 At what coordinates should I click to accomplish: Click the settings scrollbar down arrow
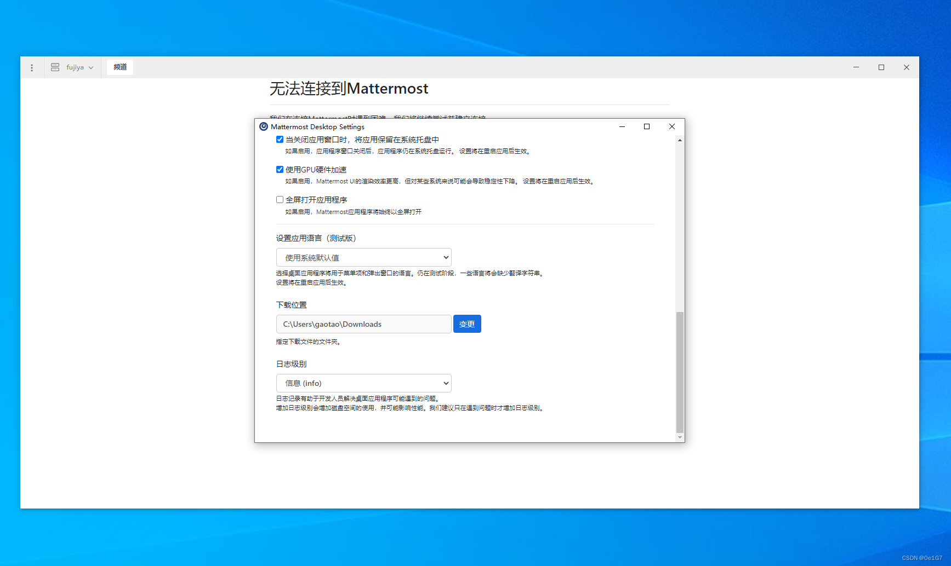pos(680,437)
